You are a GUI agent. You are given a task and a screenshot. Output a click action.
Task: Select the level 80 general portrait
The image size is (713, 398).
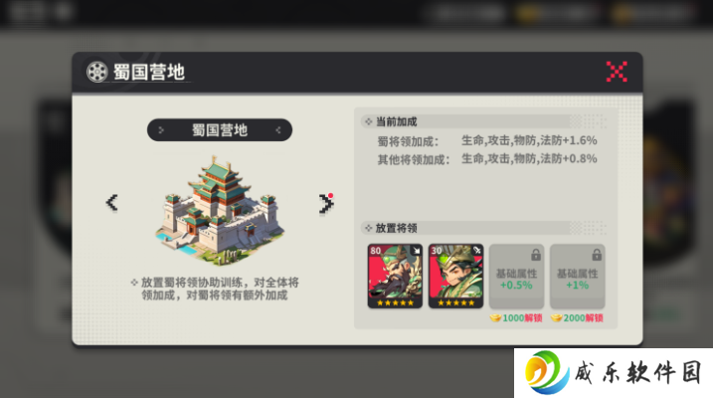[x=395, y=276]
